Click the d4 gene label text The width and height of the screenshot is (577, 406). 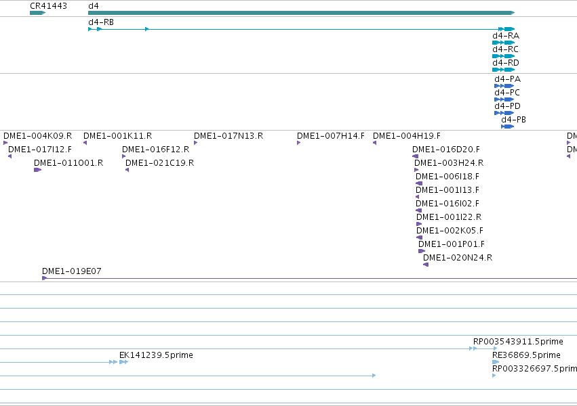[x=94, y=6]
